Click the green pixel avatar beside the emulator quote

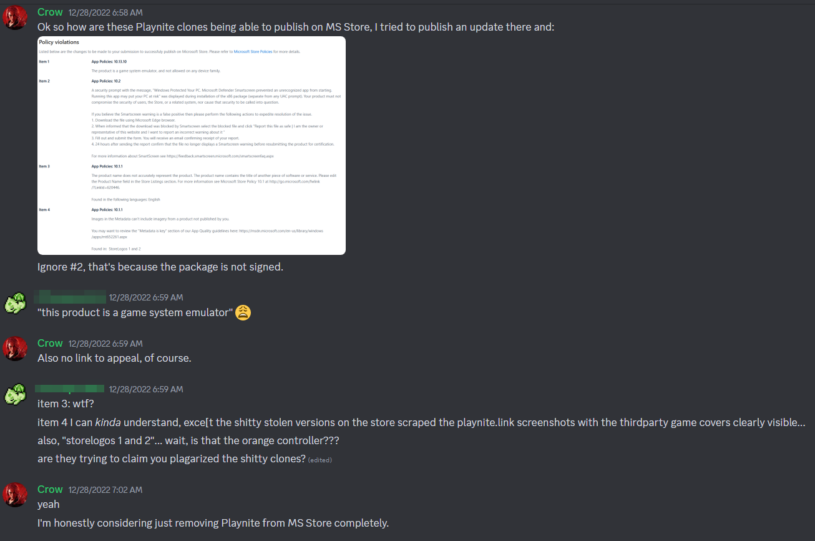point(15,302)
